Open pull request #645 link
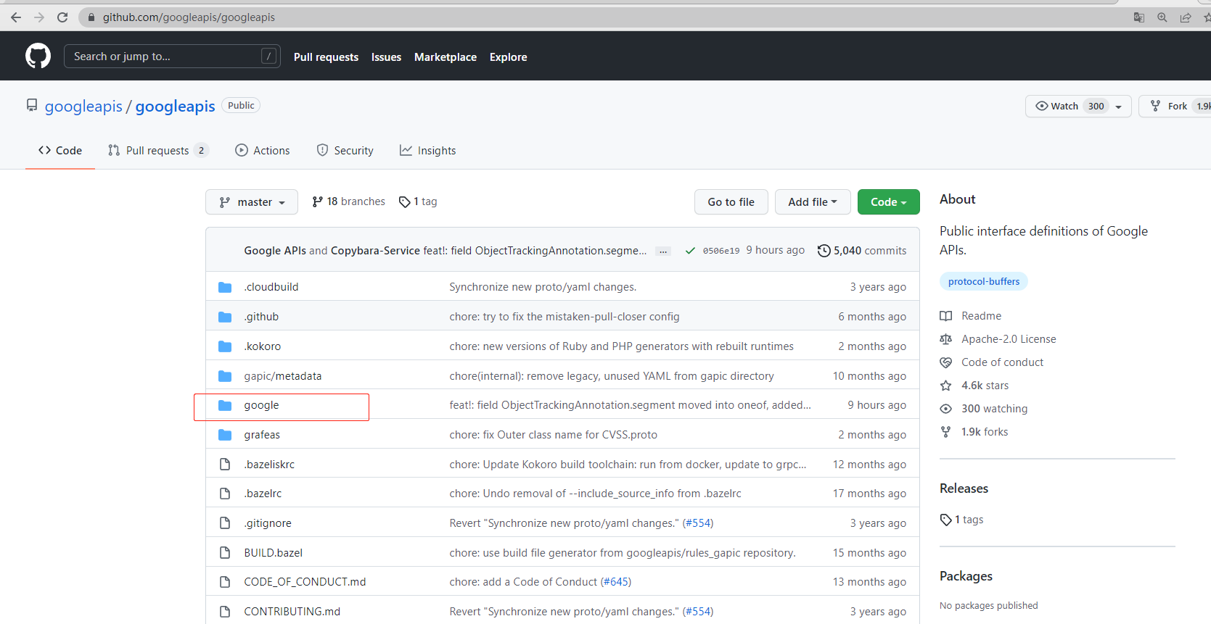1211x624 pixels. (615, 582)
